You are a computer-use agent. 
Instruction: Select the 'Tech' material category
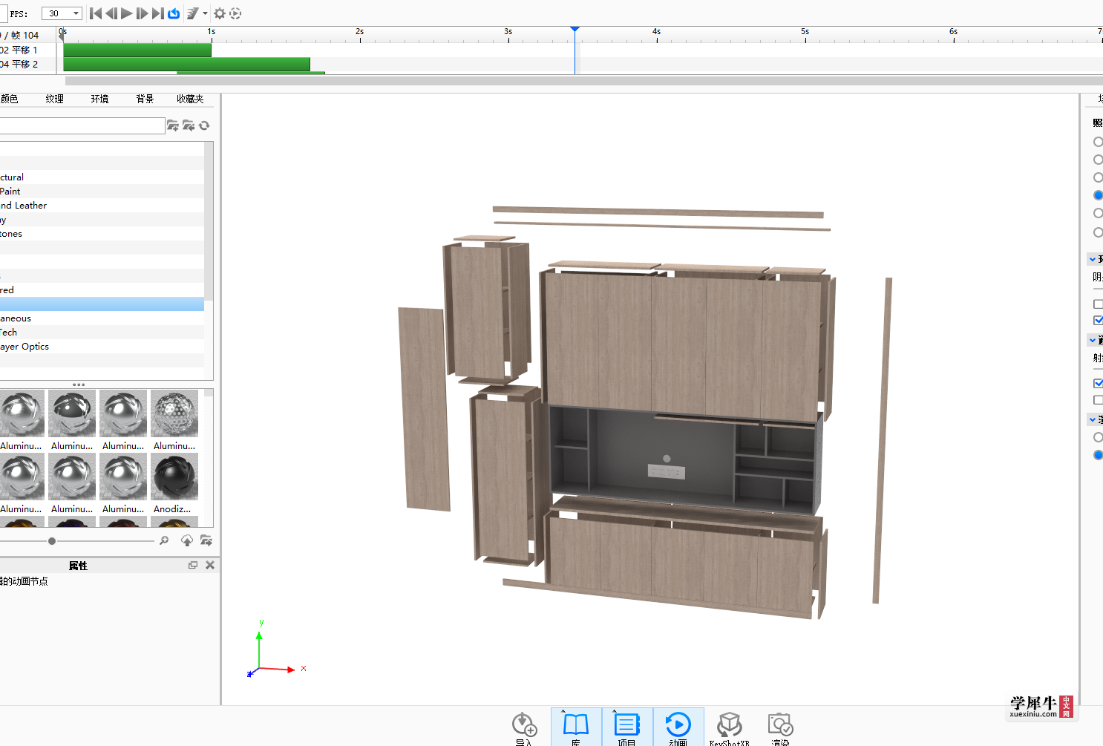click(102, 333)
